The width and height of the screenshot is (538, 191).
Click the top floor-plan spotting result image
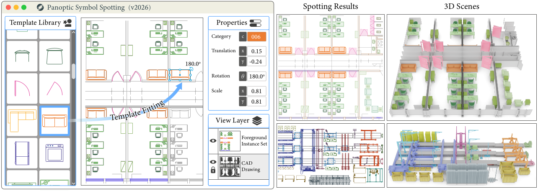[x=331, y=67]
